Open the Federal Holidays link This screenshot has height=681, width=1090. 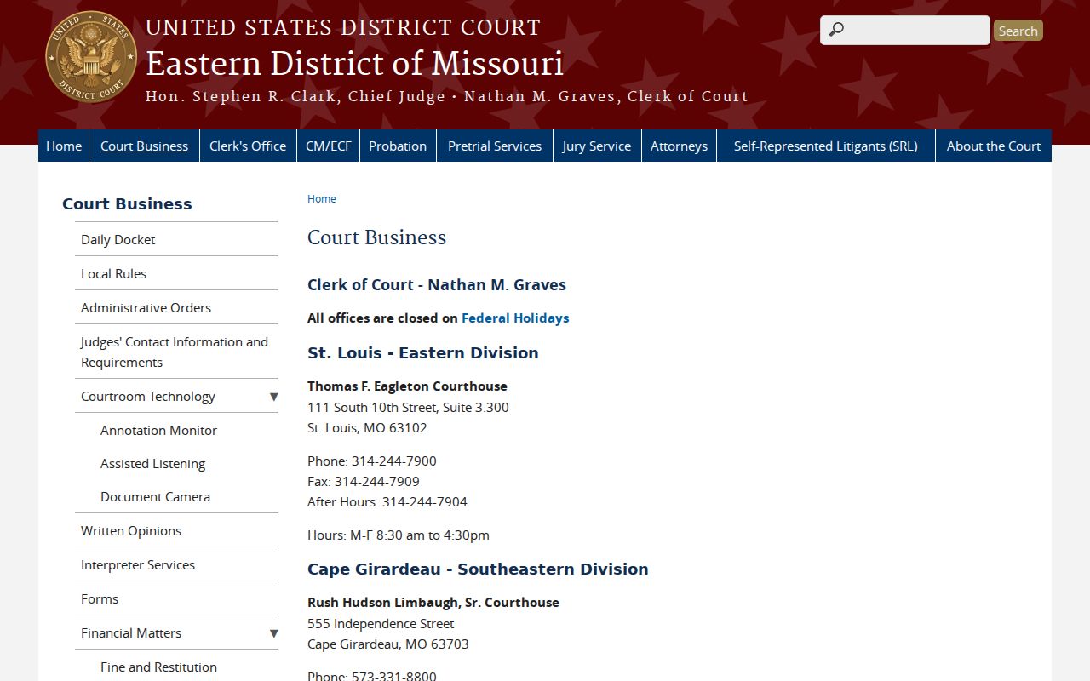click(x=515, y=318)
